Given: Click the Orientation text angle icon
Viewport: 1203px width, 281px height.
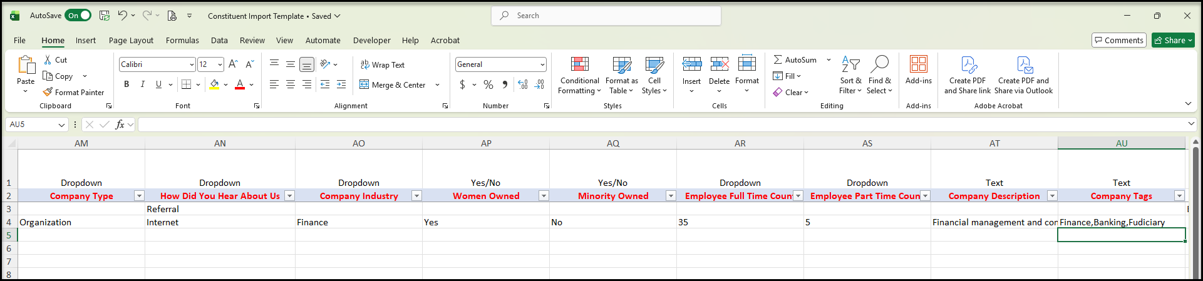Looking at the screenshot, I should point(325,64).
